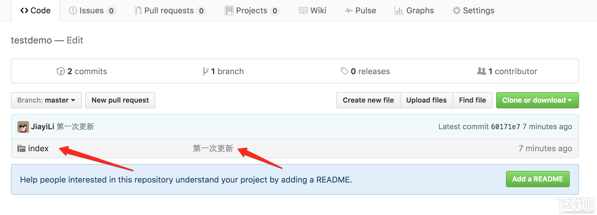The height and width of the screenshot is (215, 597).
Task: Click the Graphs bar chart icon
Action: pyautogui.click(x=399, y=11)
